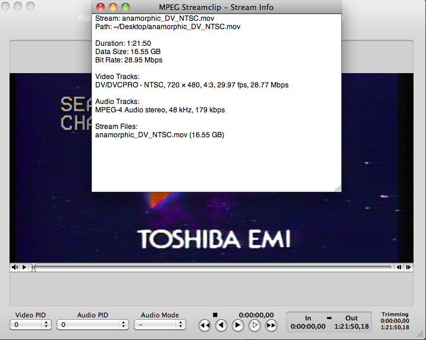Step back one frame in player bar
Image resolution: width=426 pixels, height=340 pixels.
(399, 267)
